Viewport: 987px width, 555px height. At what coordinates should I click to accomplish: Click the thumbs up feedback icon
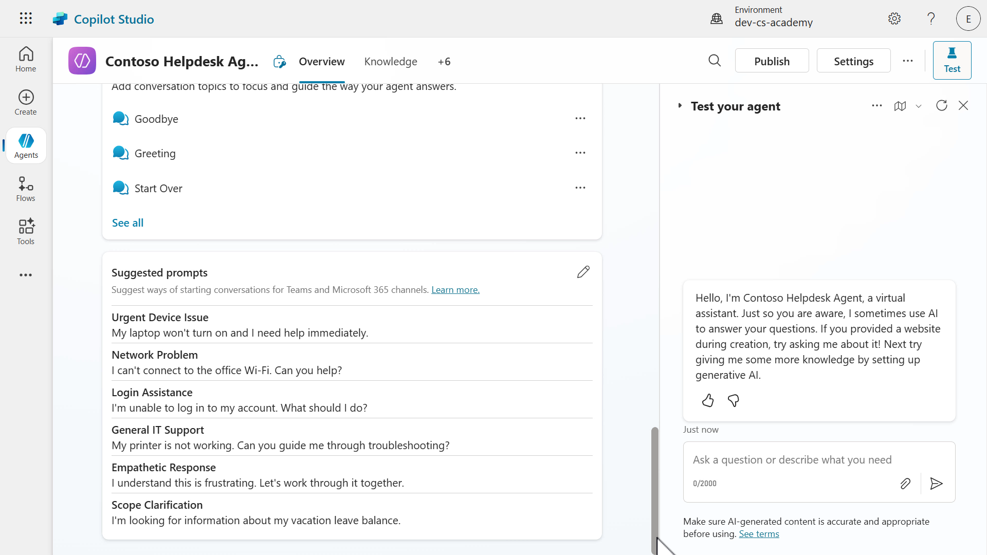708,400
